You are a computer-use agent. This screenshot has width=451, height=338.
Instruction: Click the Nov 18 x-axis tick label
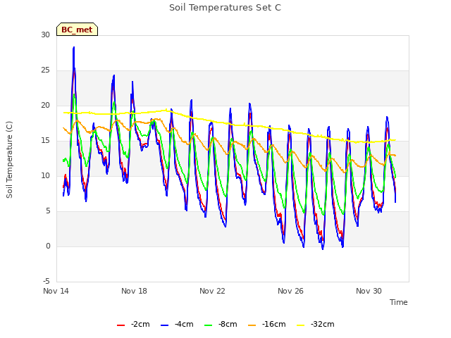point(135,291)
